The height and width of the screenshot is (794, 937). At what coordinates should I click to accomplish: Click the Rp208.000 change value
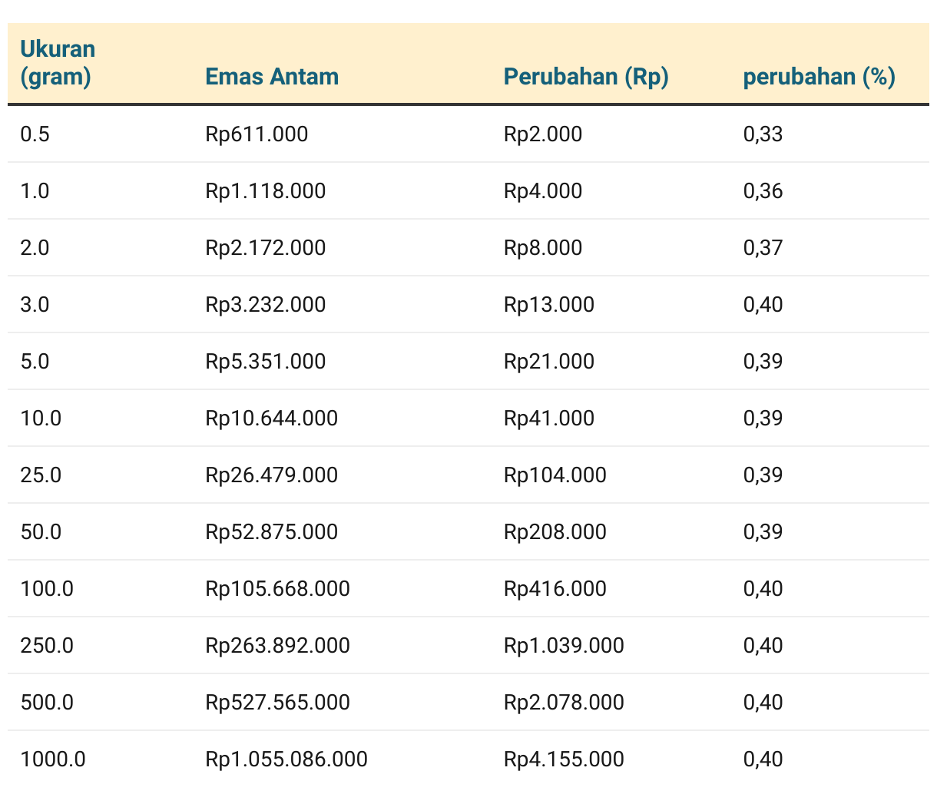pyautogui.click(x=555, y=532)
